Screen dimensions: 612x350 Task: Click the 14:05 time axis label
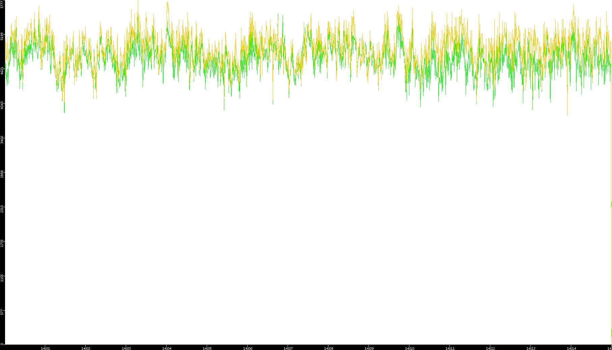coord(207,348)
